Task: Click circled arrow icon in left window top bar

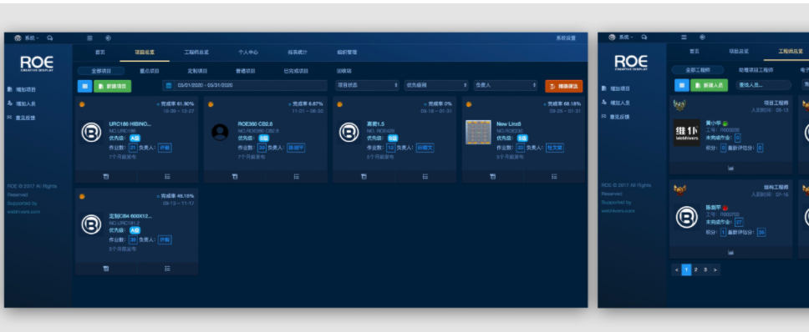Action: coord(109,38)
